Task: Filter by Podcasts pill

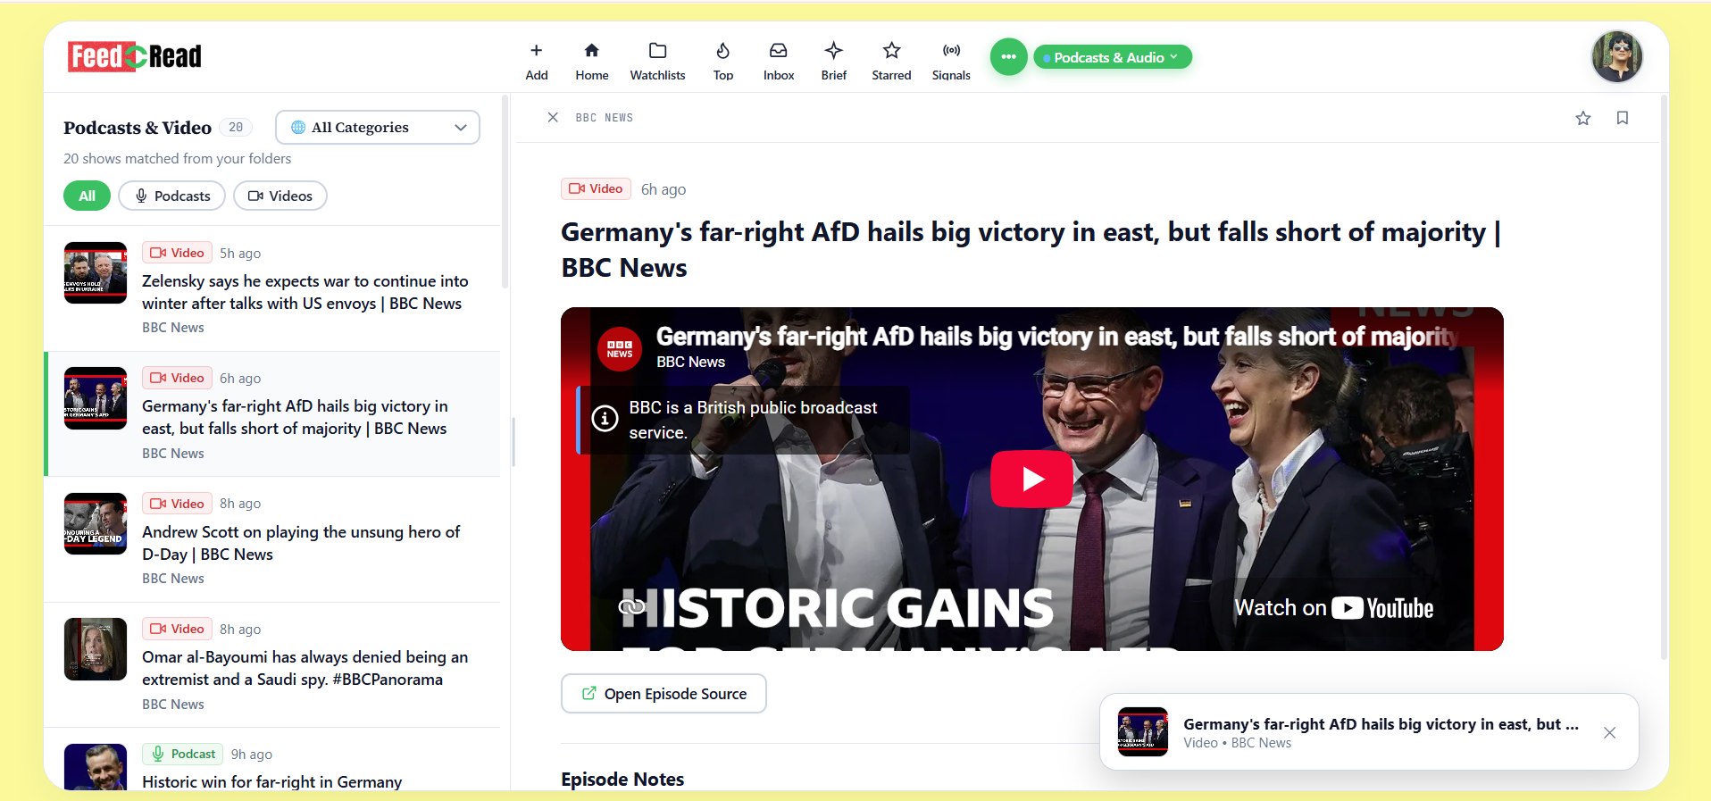Action: (171, 196)
